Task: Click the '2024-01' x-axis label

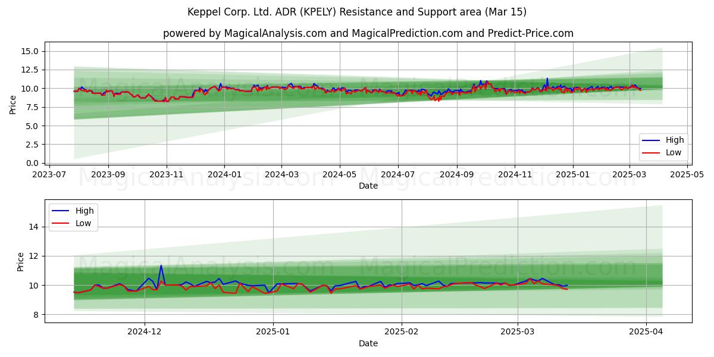Action: [224, 175]
